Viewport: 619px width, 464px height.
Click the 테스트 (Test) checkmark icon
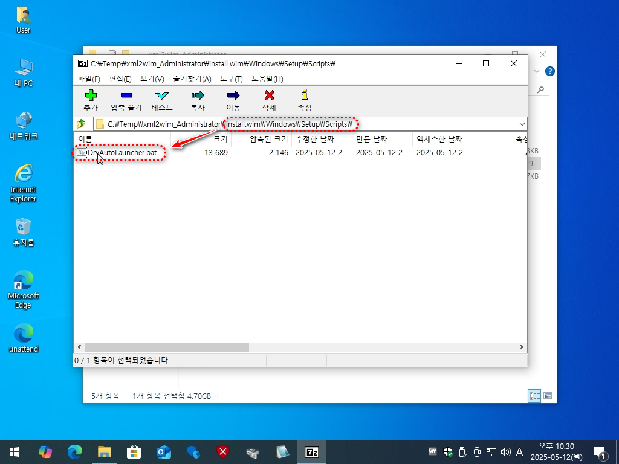click(x=162, y=95)
